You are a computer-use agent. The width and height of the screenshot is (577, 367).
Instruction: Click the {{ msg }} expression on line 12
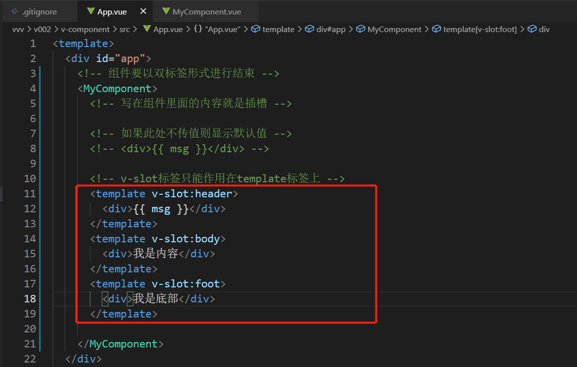(161, 209)
